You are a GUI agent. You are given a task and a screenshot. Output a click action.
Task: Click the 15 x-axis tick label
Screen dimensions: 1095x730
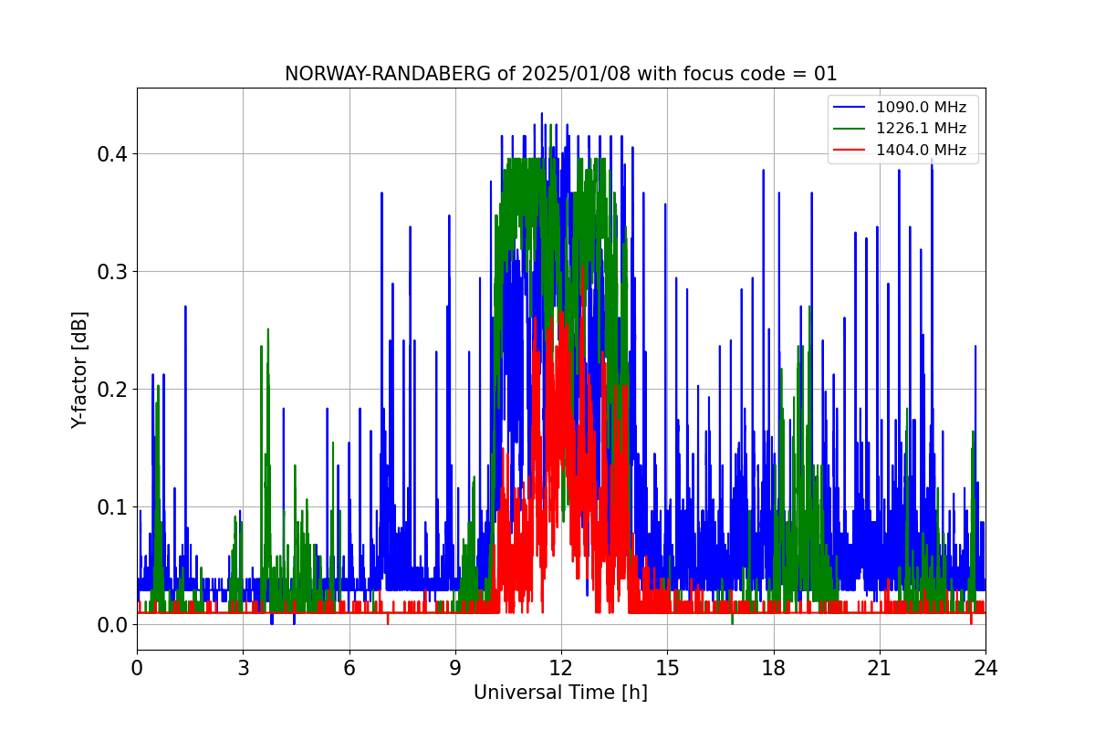click(667, 668)
